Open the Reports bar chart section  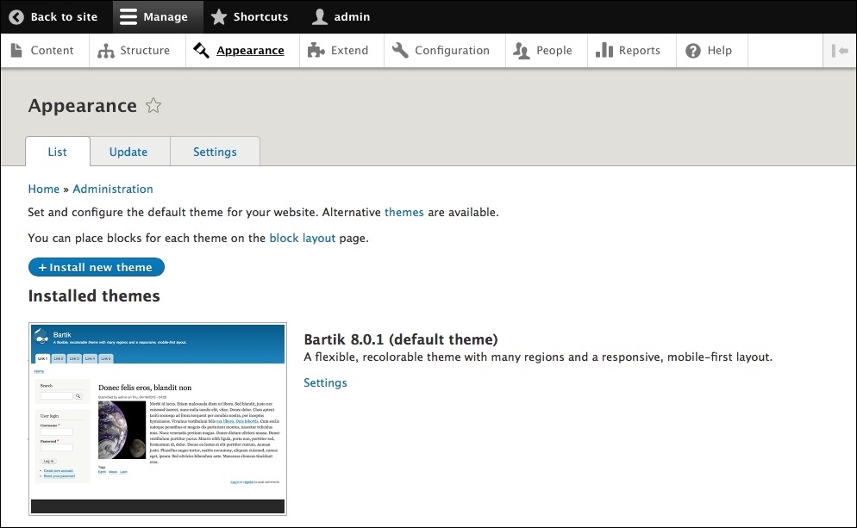628,50
